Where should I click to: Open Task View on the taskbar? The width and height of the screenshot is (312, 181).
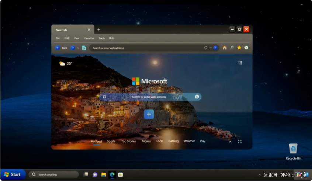tap(86, 174)
